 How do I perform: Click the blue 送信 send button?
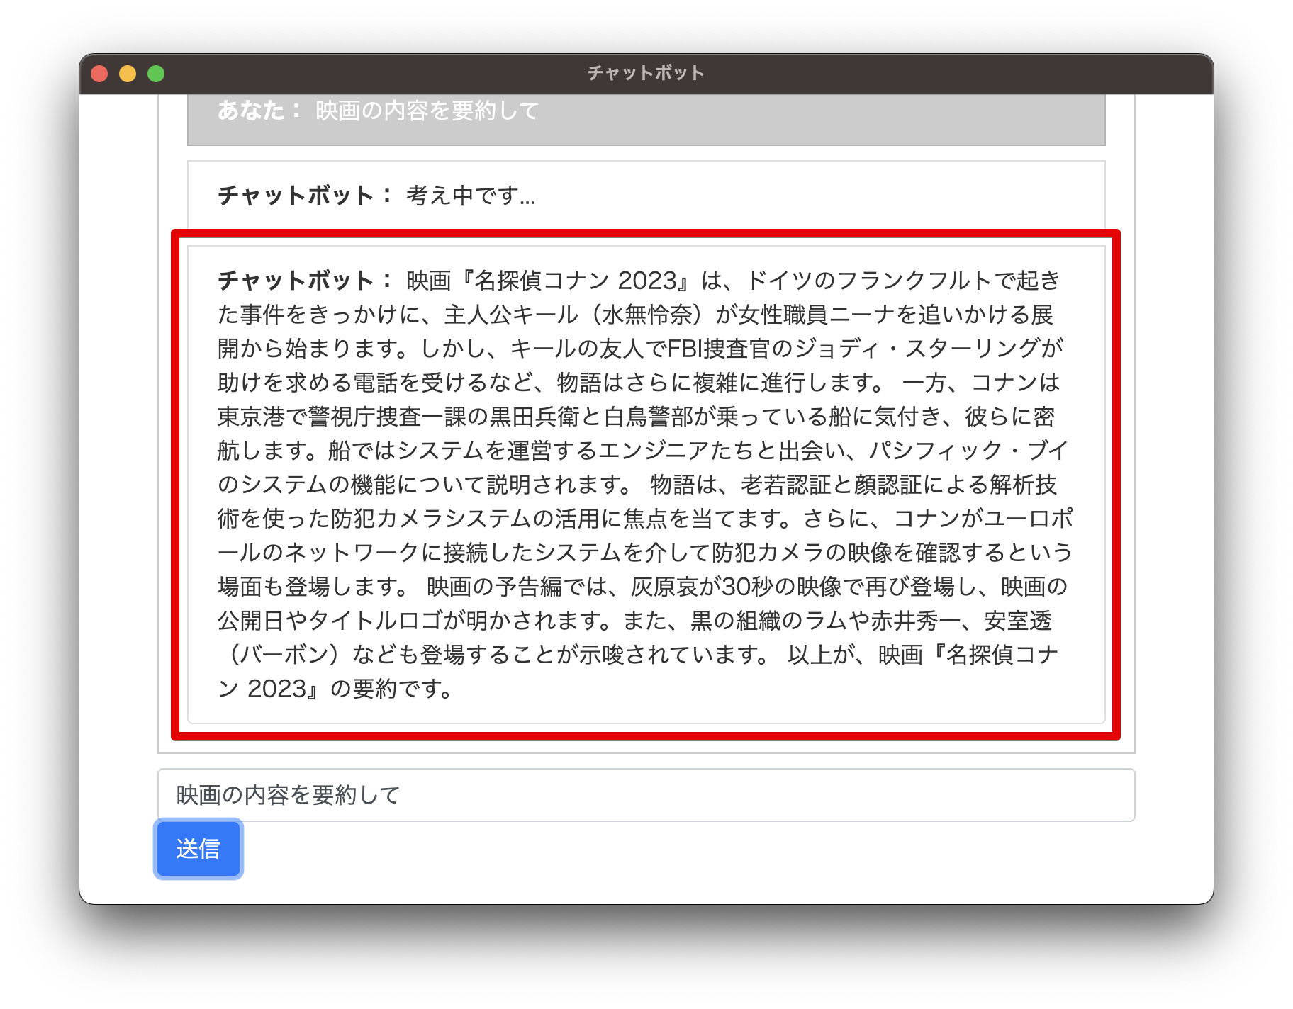point(198,848)
